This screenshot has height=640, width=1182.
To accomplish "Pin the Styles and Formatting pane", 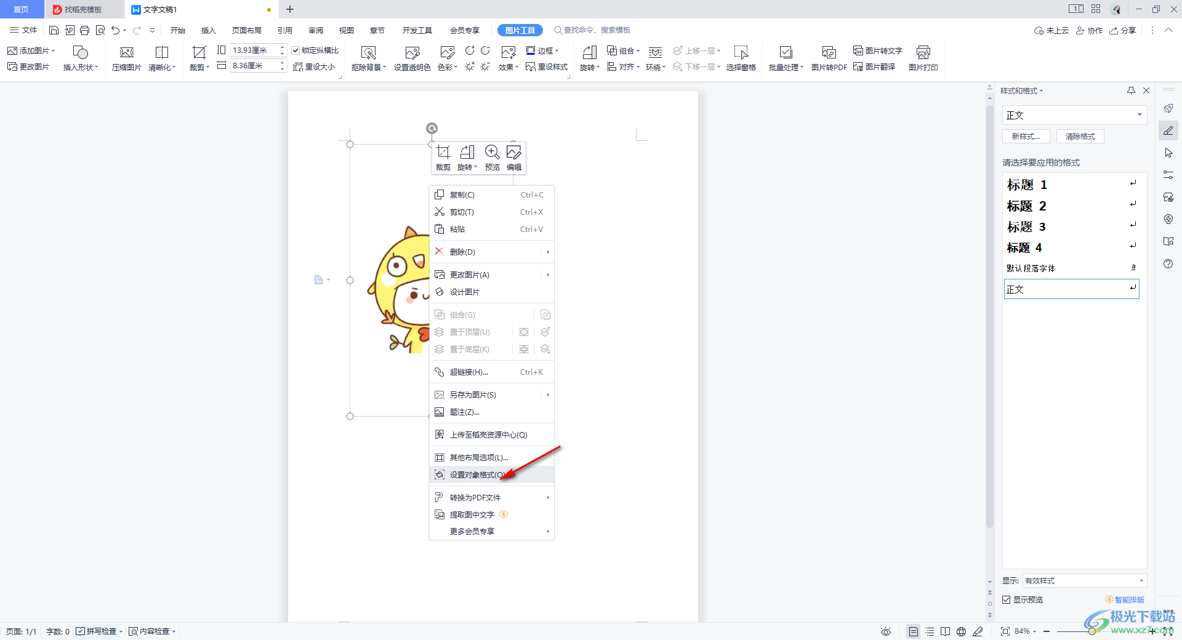I will point(1131,90).
